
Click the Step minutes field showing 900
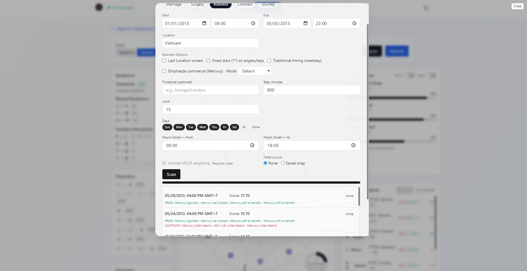tap(312, 90)
